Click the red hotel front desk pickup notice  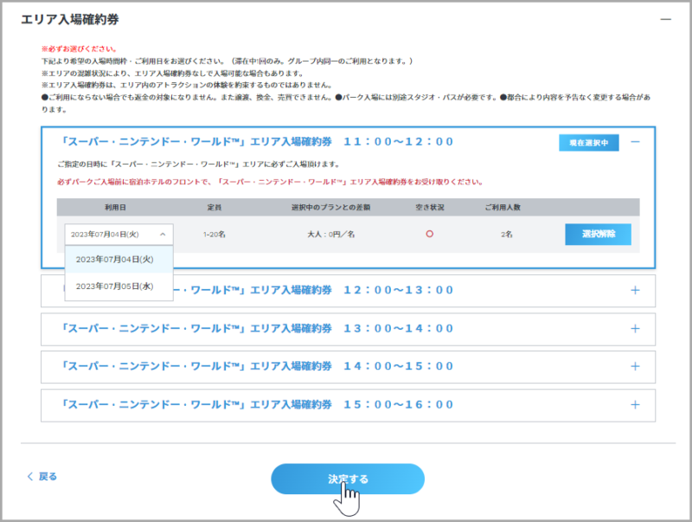[270, 182]
